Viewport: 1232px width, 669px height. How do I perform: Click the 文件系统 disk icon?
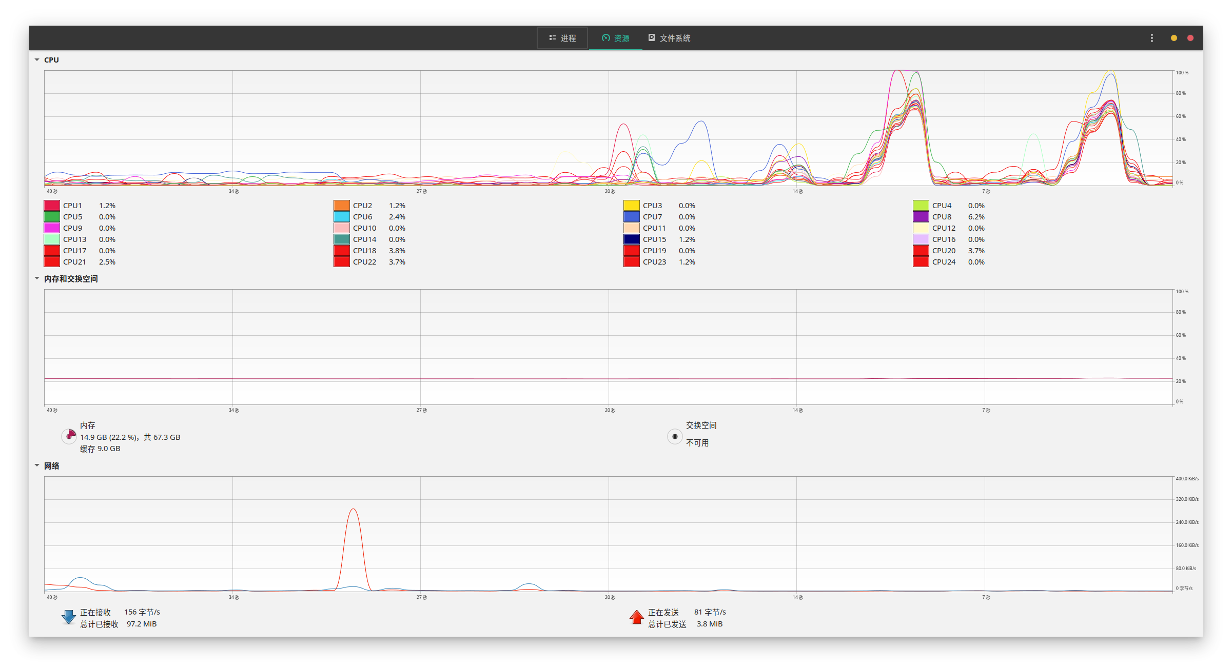tap(651, 37)
